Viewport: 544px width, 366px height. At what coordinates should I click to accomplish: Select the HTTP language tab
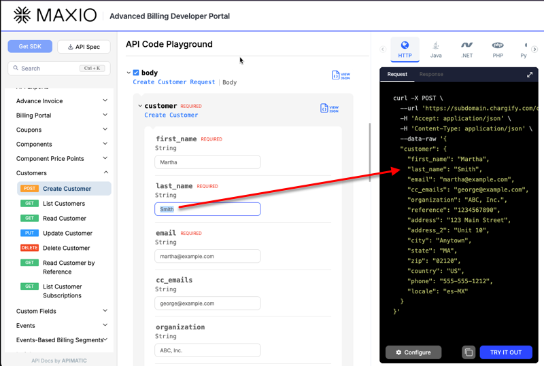tap(405, 49)
